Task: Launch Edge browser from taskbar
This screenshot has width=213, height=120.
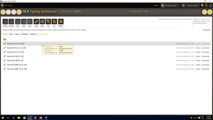Action: (x=14, y=118)
